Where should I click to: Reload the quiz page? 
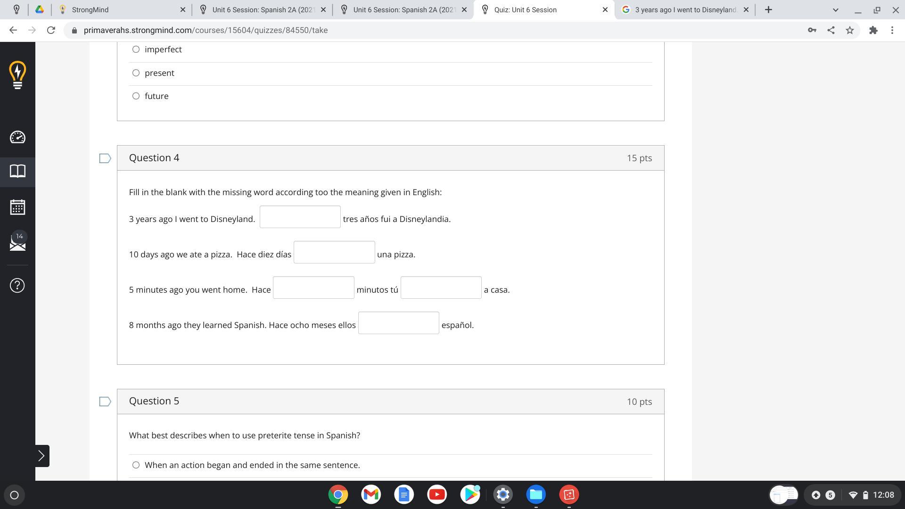(x=51, y=30)
